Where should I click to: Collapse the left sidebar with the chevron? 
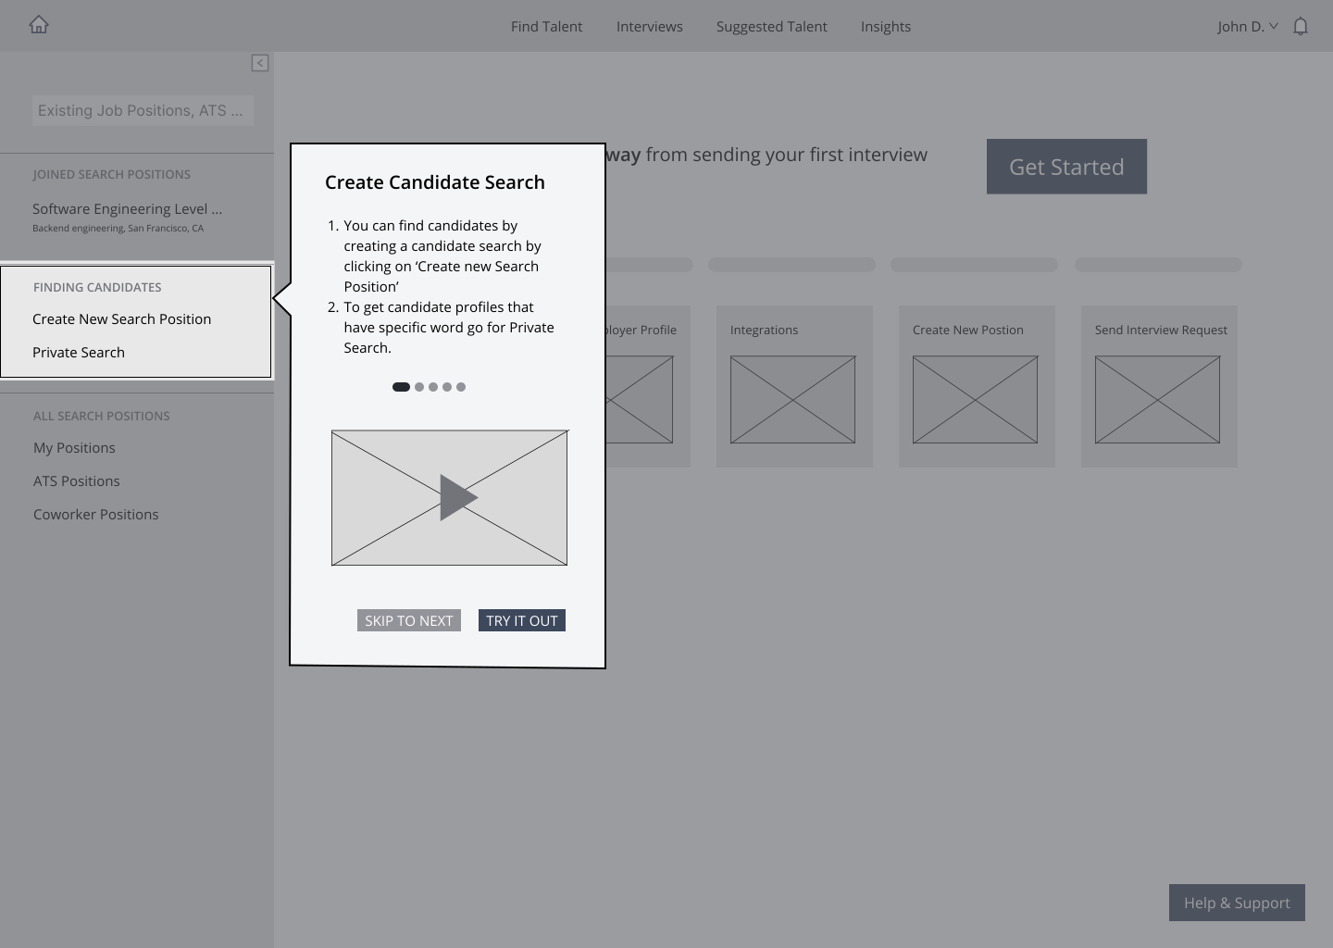[260, 63]
